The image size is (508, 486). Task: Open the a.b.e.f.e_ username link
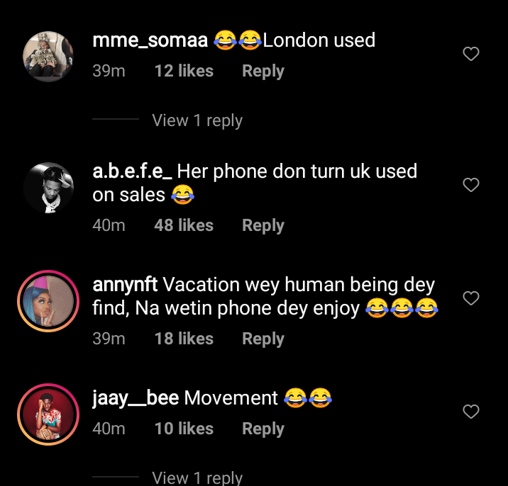[132, 171]
